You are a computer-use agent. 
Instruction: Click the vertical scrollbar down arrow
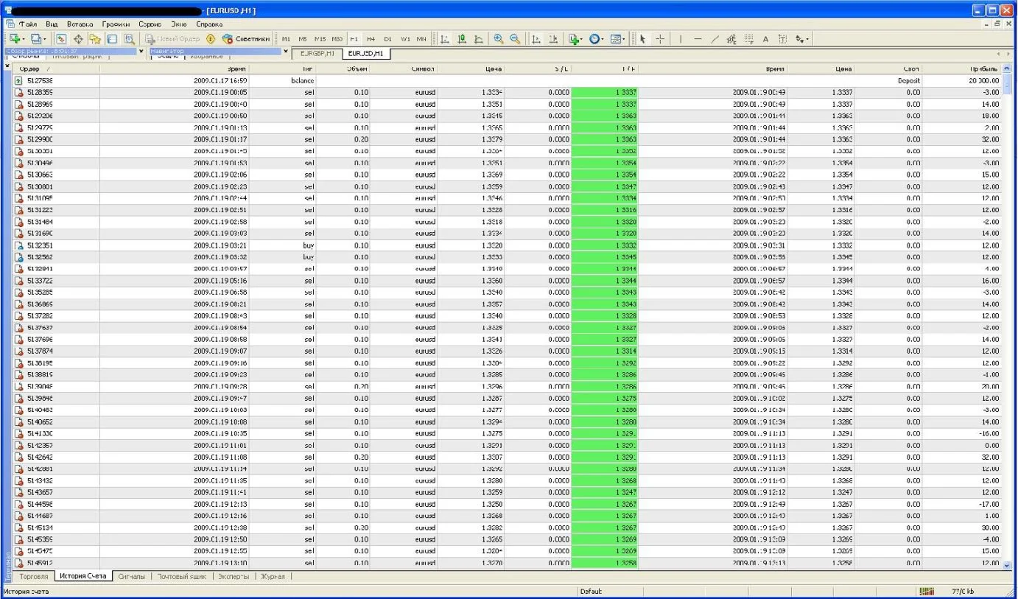(x=1008, y=565)
